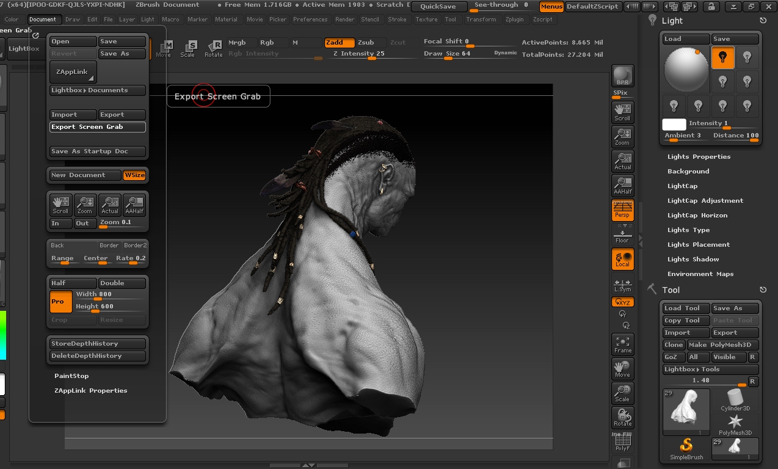Select Zoom icon on the right shelf
Viewport: 778px width, 469px height.
[x=622, y=137]
